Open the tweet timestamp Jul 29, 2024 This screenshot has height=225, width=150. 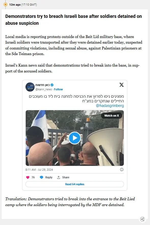point(39,170)
